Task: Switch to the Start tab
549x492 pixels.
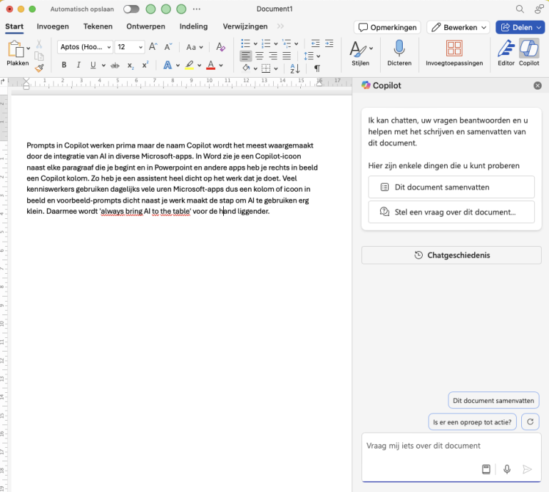Action: (14, 26)
